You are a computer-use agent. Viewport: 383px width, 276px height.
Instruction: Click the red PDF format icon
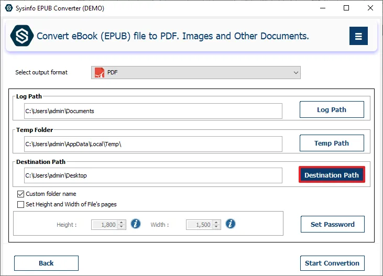click(100, 73)
